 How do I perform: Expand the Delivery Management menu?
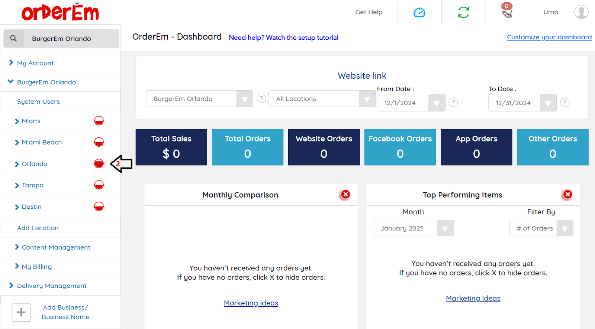52,286
